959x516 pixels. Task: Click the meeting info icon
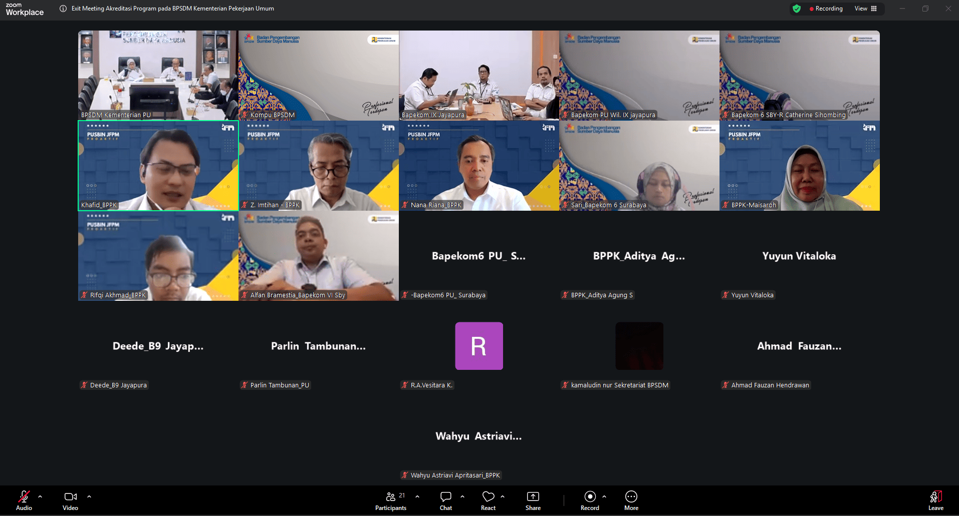[x=63, y=9]
